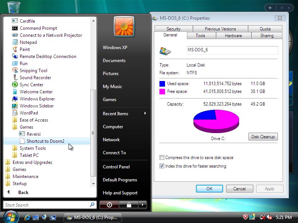The height and width of the screenshot is (223, 298).
Task: Switch to the Previous Versions tab
Action: [x=220, y=29]
